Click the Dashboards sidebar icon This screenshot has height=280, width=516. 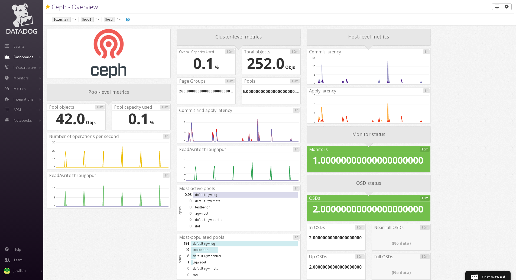coord(7,57)
